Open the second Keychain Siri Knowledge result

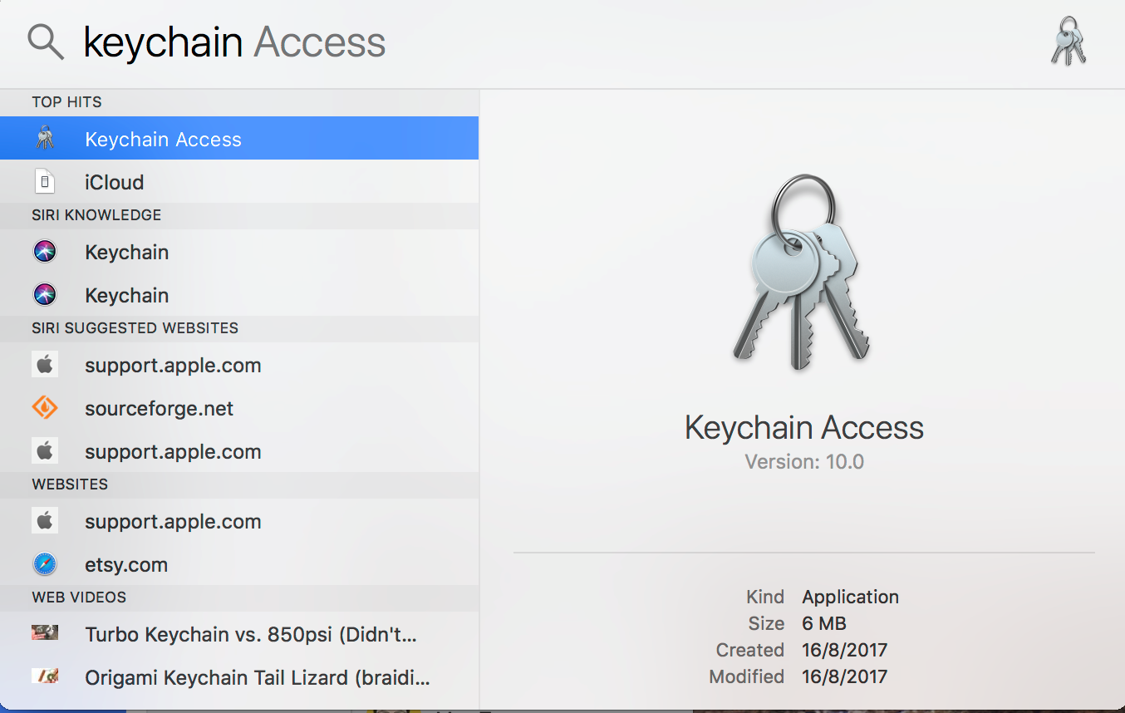[127, 296]
